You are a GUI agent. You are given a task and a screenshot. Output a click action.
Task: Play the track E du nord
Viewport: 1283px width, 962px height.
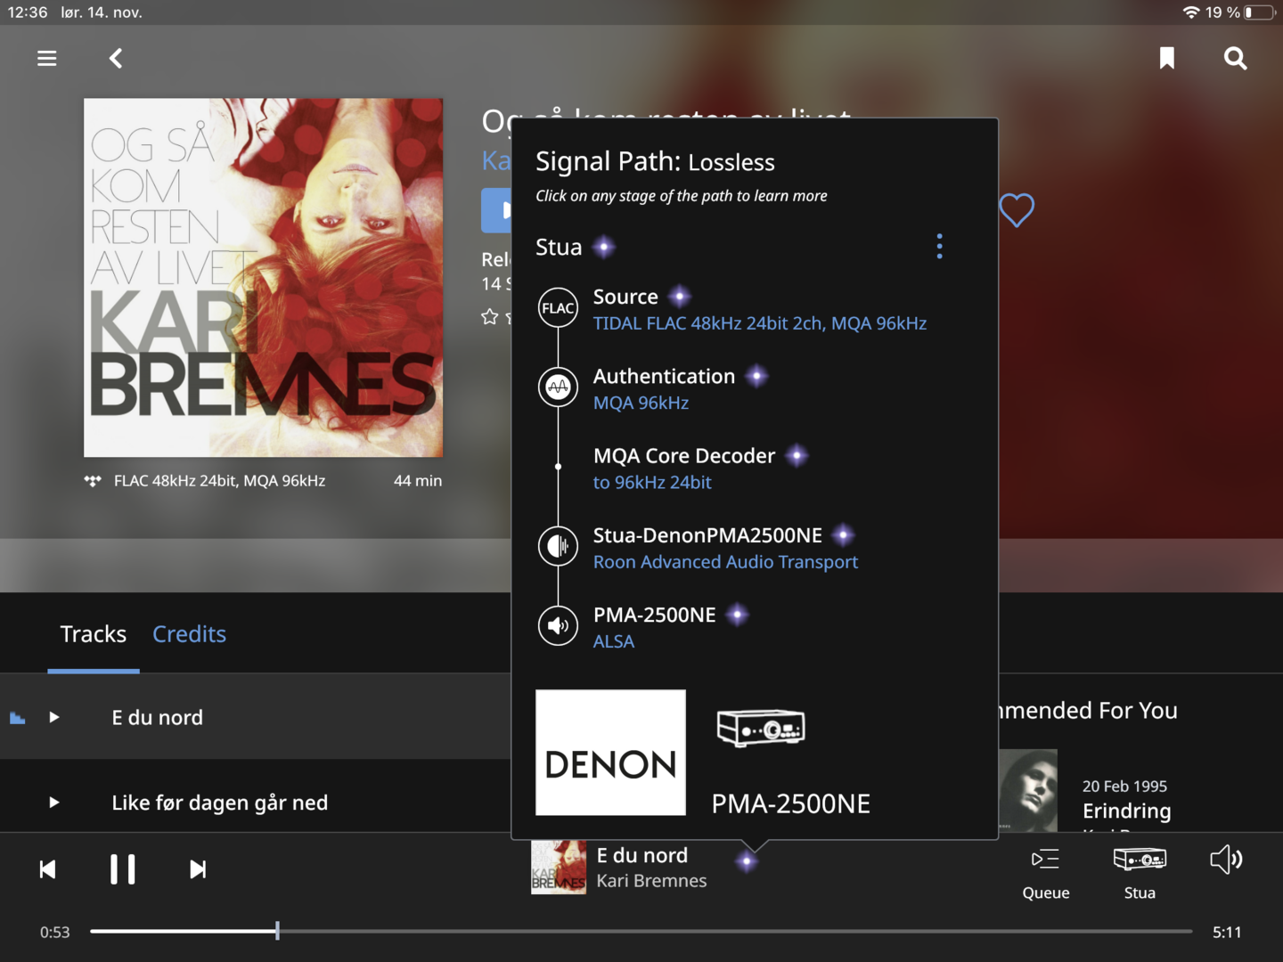[54, 717]
